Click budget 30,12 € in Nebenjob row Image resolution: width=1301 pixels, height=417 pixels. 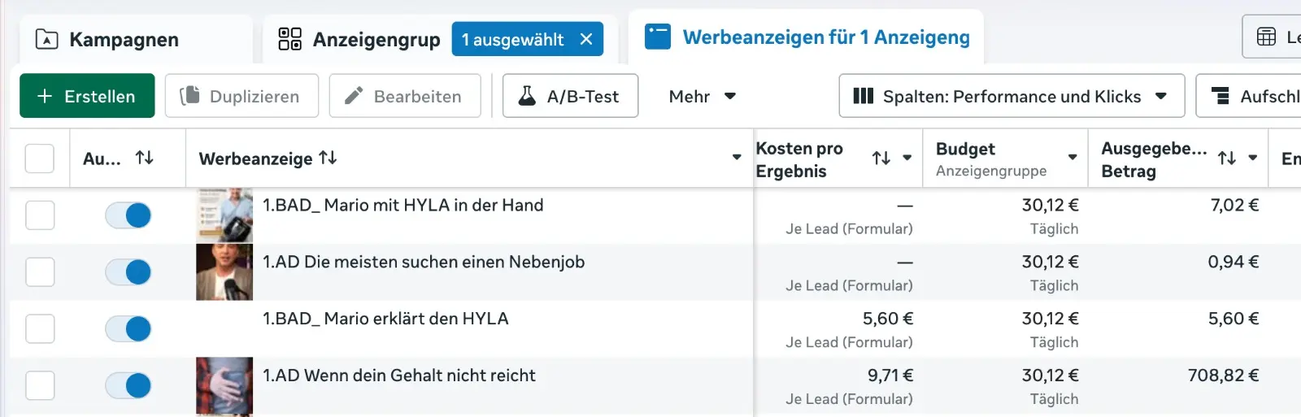[x=1051, y=262]
